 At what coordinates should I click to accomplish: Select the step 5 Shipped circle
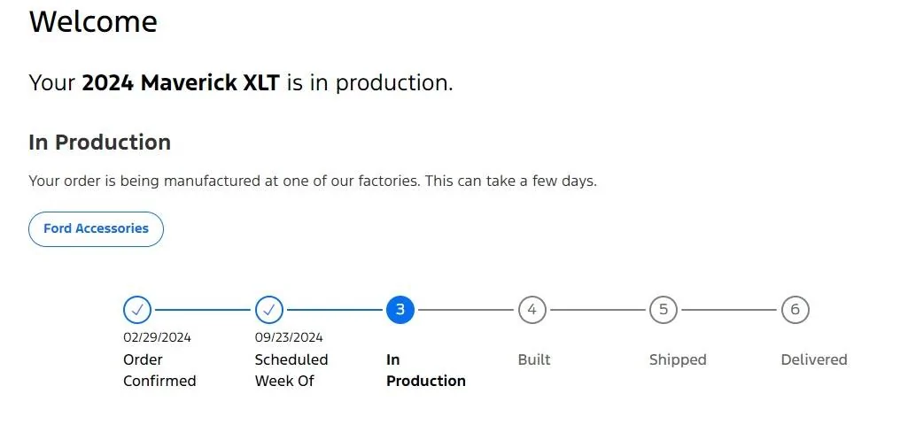(x=663, y=310)
